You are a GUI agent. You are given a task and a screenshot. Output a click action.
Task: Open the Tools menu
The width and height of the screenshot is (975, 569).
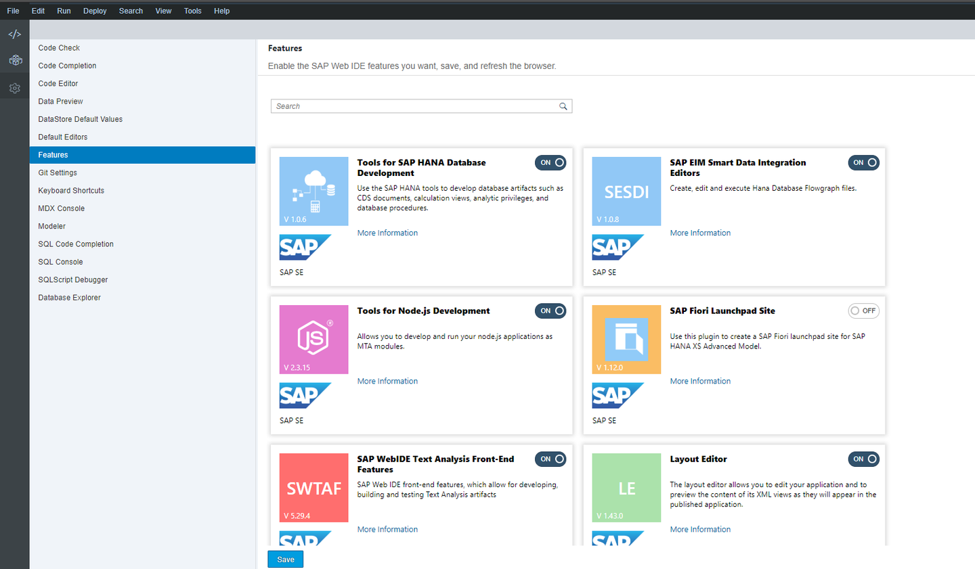pyautogui.click(x=192, y=11)
